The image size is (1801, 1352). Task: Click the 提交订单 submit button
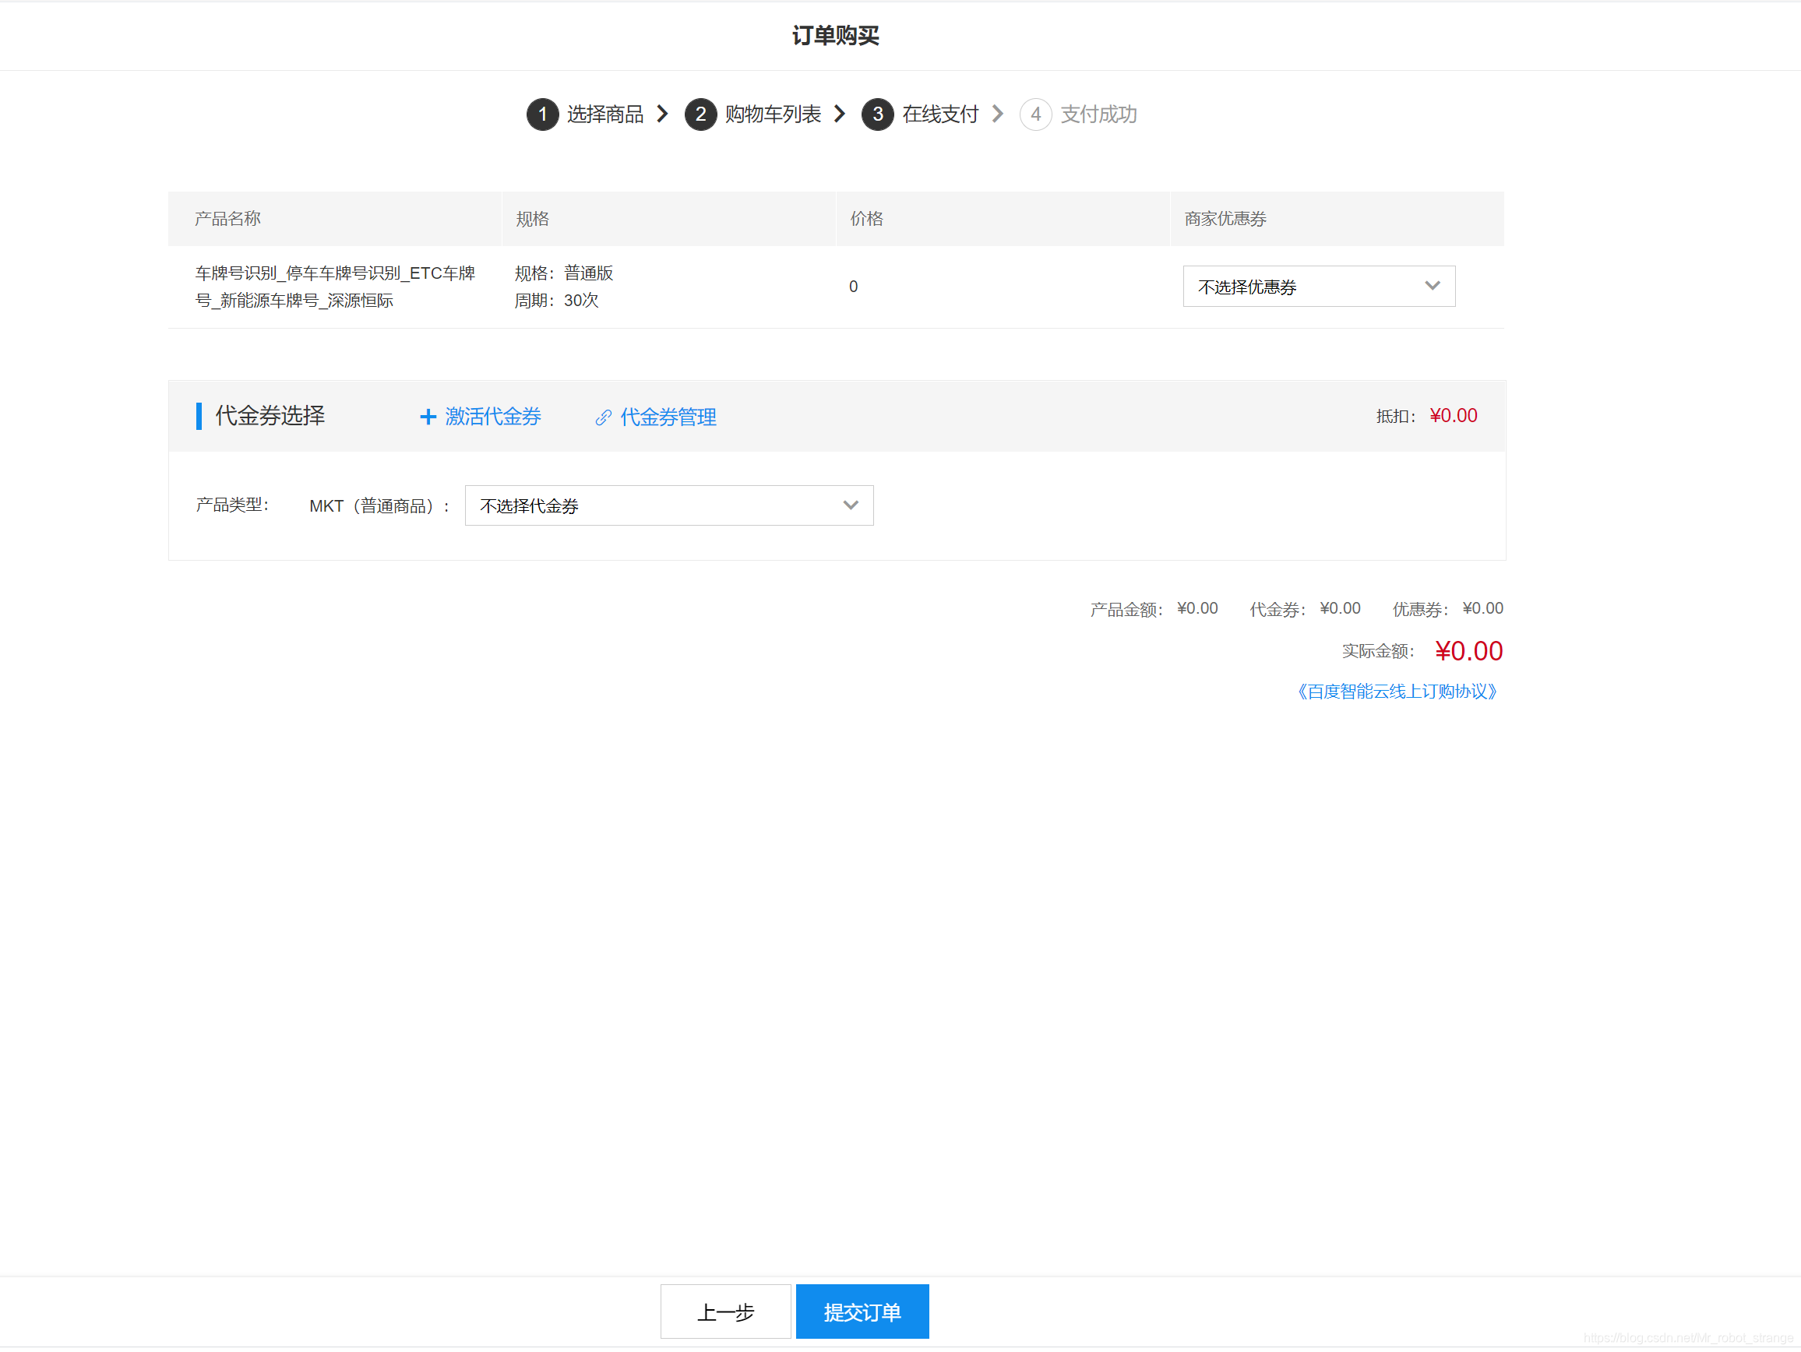click(862, 1312)
